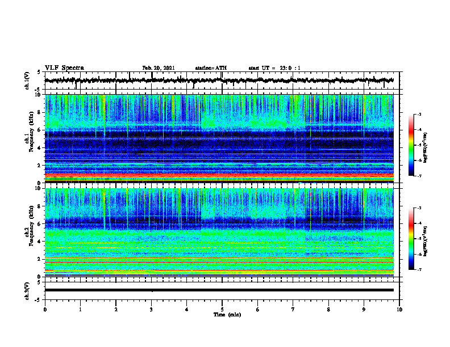Select ch.2 color bar log(PSD) label
The height and width of the screenshot is (347, 450).
point(425,241)
